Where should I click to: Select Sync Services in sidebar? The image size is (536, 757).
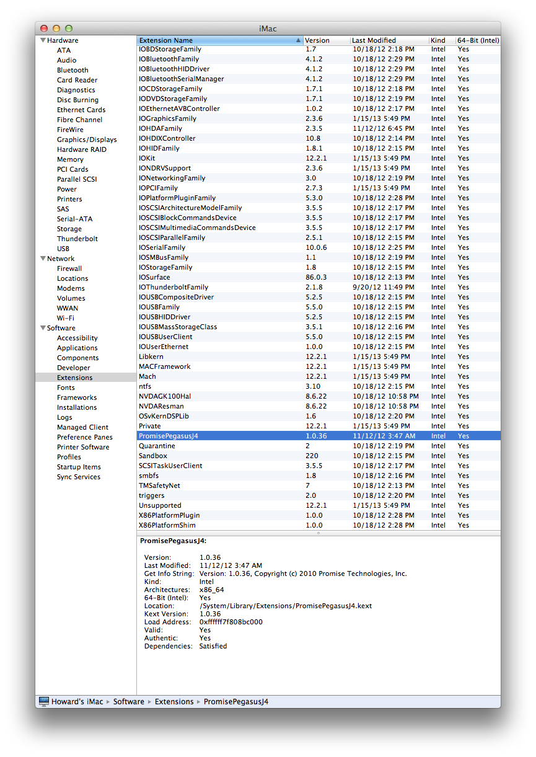pyautogui.click(x=79, y=477)
